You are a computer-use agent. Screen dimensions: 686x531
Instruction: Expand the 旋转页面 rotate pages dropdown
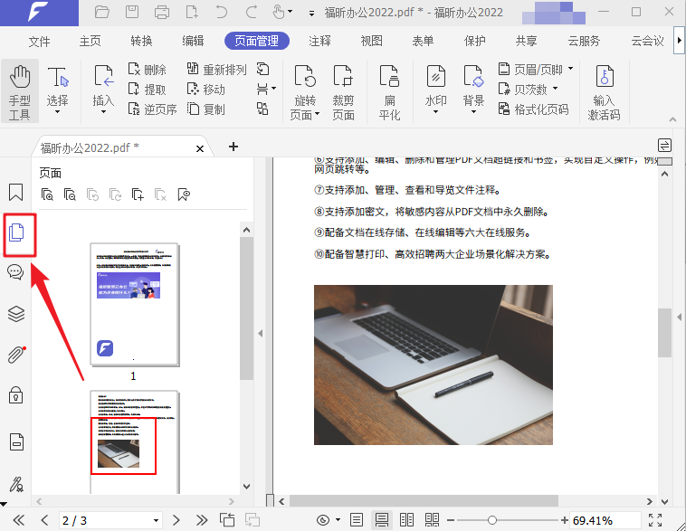click(317, 114)
